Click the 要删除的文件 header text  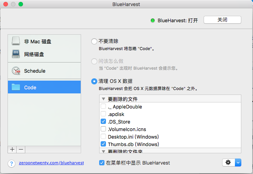(123, 99)
